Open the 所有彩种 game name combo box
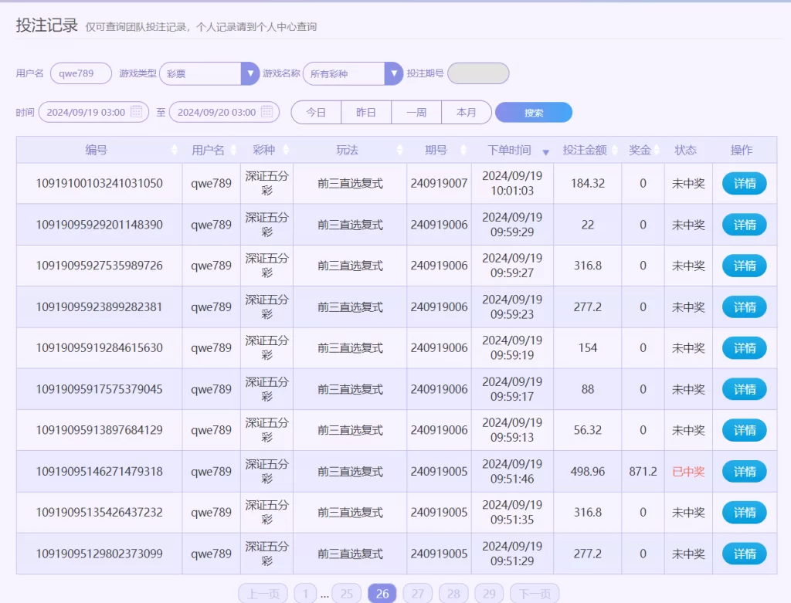 click(352, 73)
